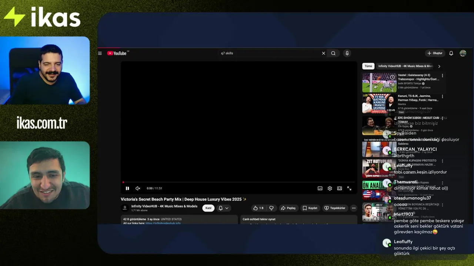Screen dimensions: 474x266
Task: Open Vestel Galatasaray (4-3) title link
Action: pyautogui.click(x=418, y=77)
